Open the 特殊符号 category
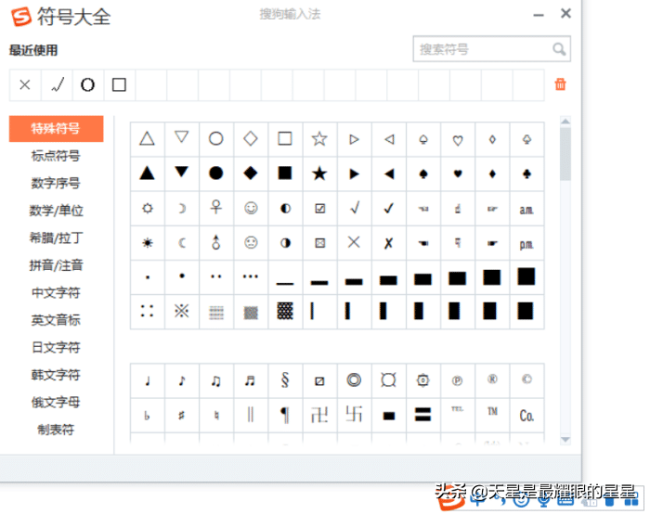Viewport: 650px width, 514px height. pyautogui.click(x=56, y=129)
